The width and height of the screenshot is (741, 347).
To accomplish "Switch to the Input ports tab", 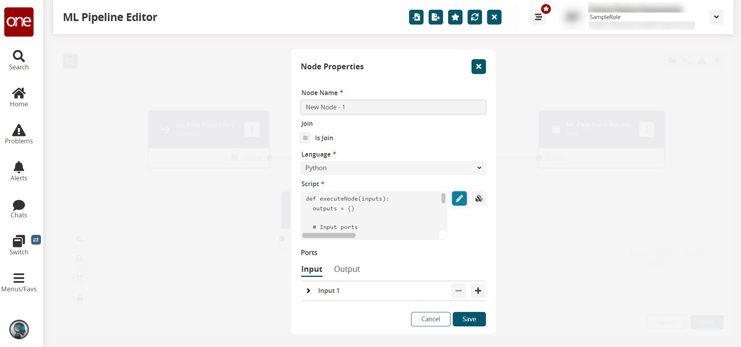I will [x=312, y=269].
